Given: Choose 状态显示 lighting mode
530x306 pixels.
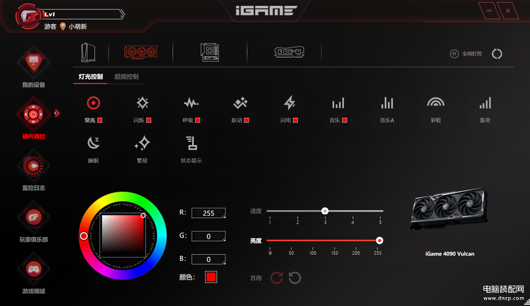Looking at the screenshot, I should tap(191, 150).
